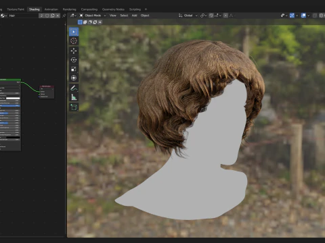Unlink the Hair material with the X button

tap(58, 16)
